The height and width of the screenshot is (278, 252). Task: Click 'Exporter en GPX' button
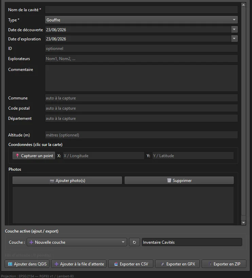178,264
